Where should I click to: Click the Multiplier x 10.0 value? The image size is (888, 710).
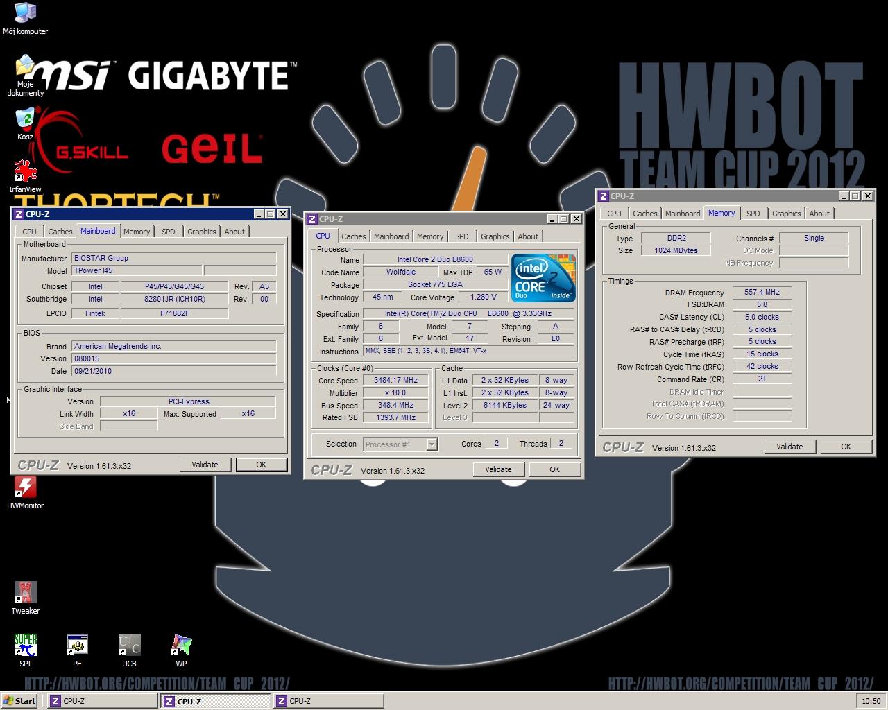coord(395,393)
